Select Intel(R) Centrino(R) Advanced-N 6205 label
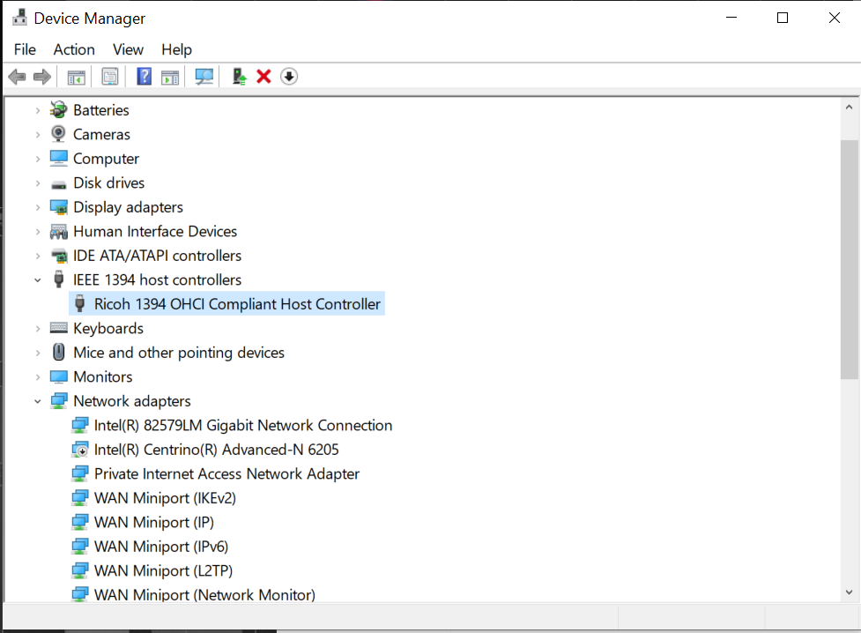The height and width of the screenshot is (633, 861). 216,450
